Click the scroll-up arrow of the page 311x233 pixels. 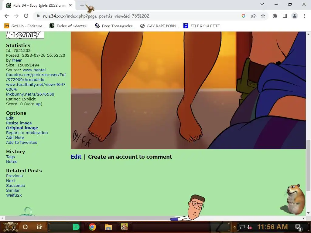click(x=308, y=34)
